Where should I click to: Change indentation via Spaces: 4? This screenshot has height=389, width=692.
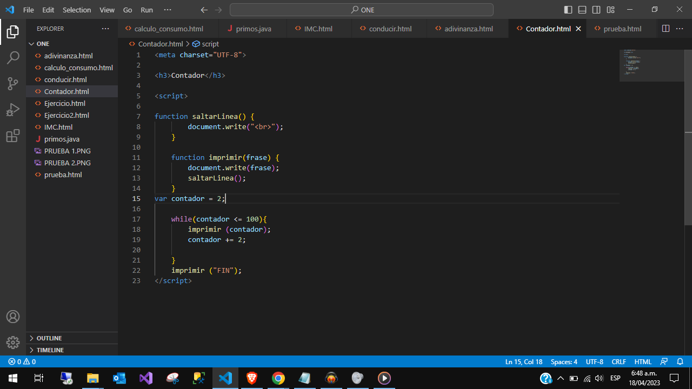(x=564, y=361)
